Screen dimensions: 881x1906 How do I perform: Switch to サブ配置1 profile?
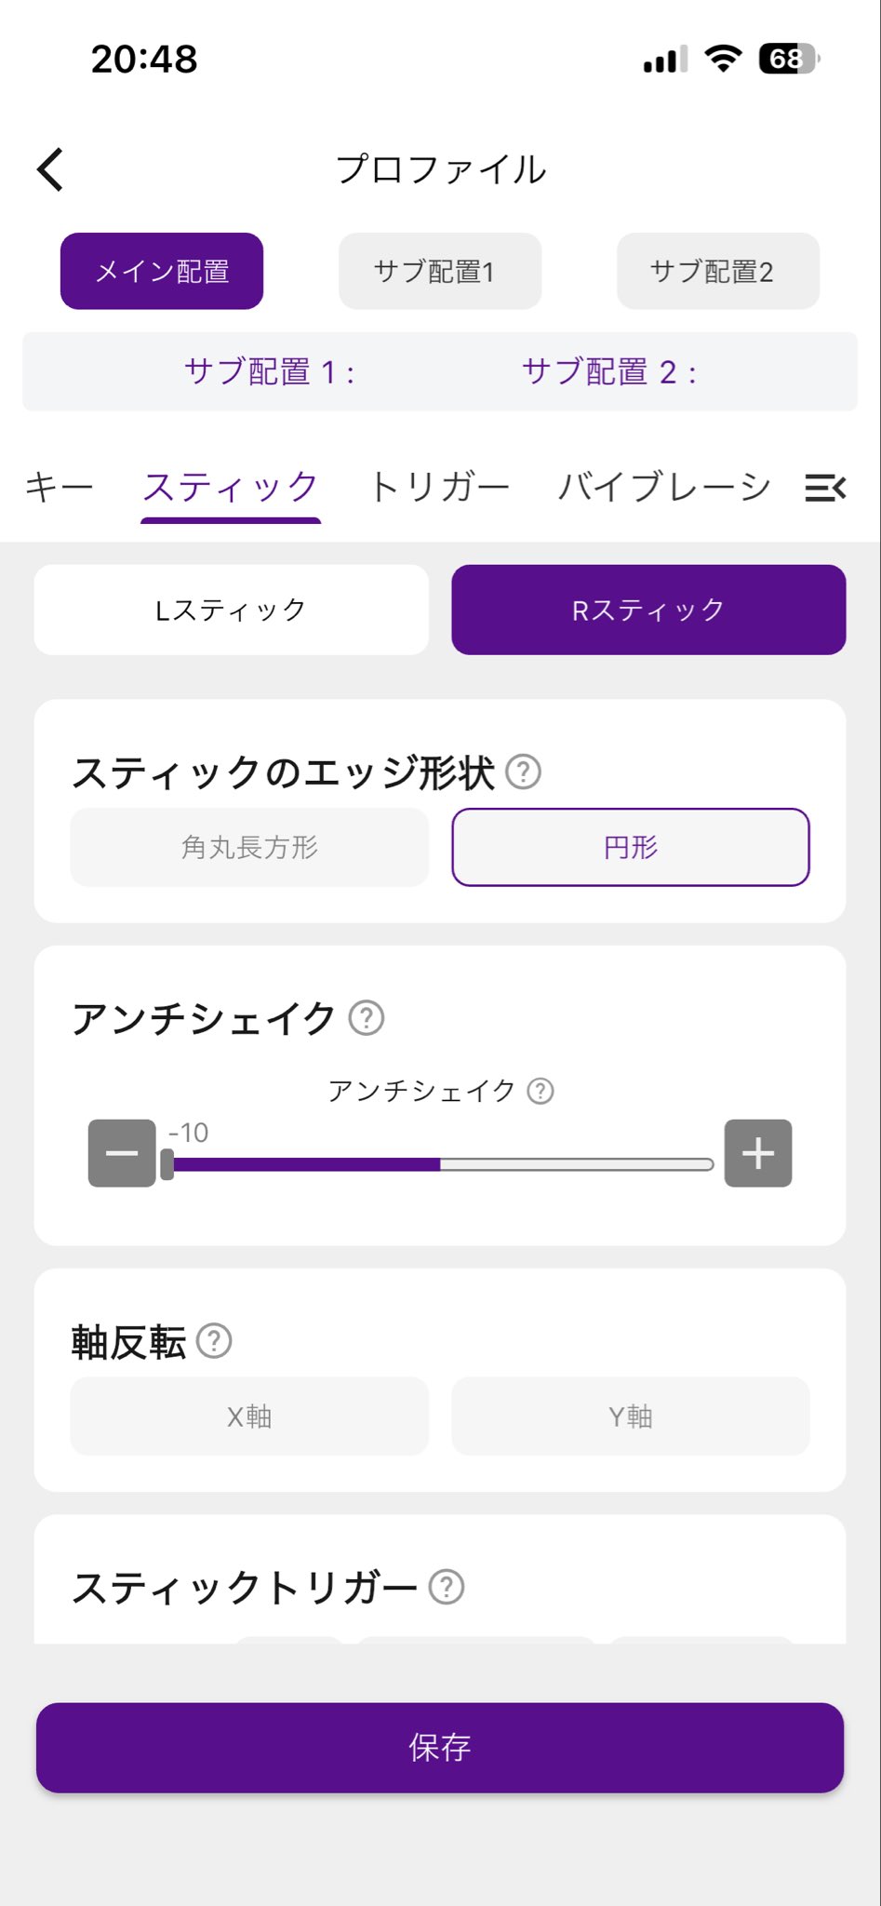coord(439,271)
